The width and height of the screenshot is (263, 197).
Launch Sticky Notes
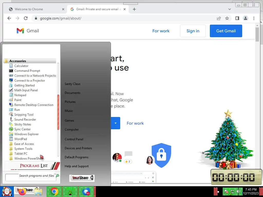[23, 124]
